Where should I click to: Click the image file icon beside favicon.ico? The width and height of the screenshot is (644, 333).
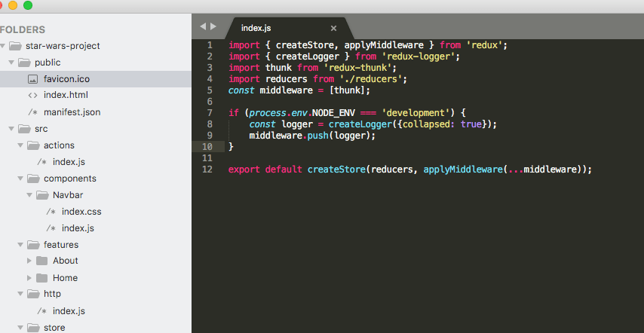(x=32, y=79)
